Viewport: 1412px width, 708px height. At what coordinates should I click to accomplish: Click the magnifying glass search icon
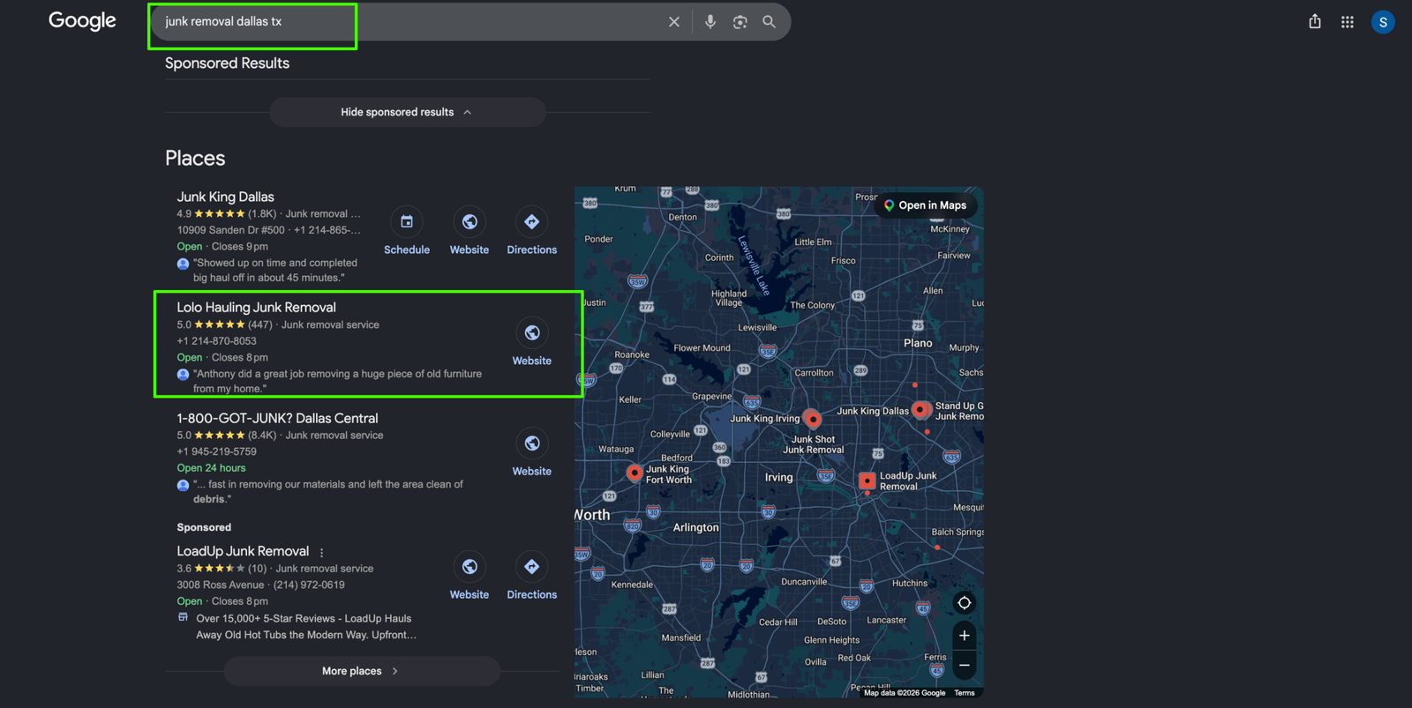tap(770, 22)
